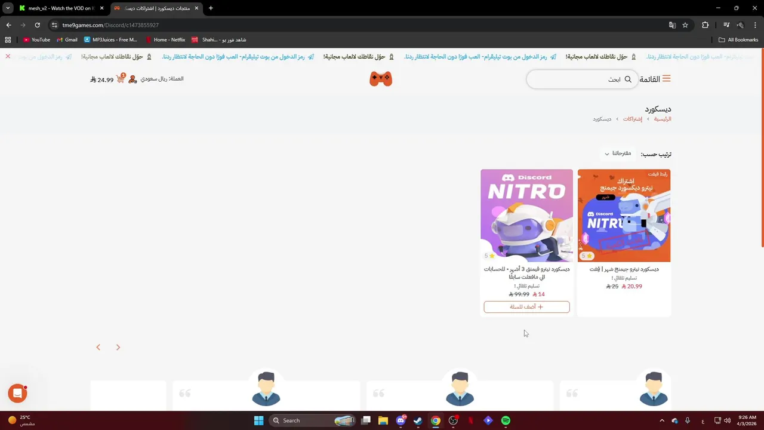Click the site info icon beside URL

tap(54, 25)
